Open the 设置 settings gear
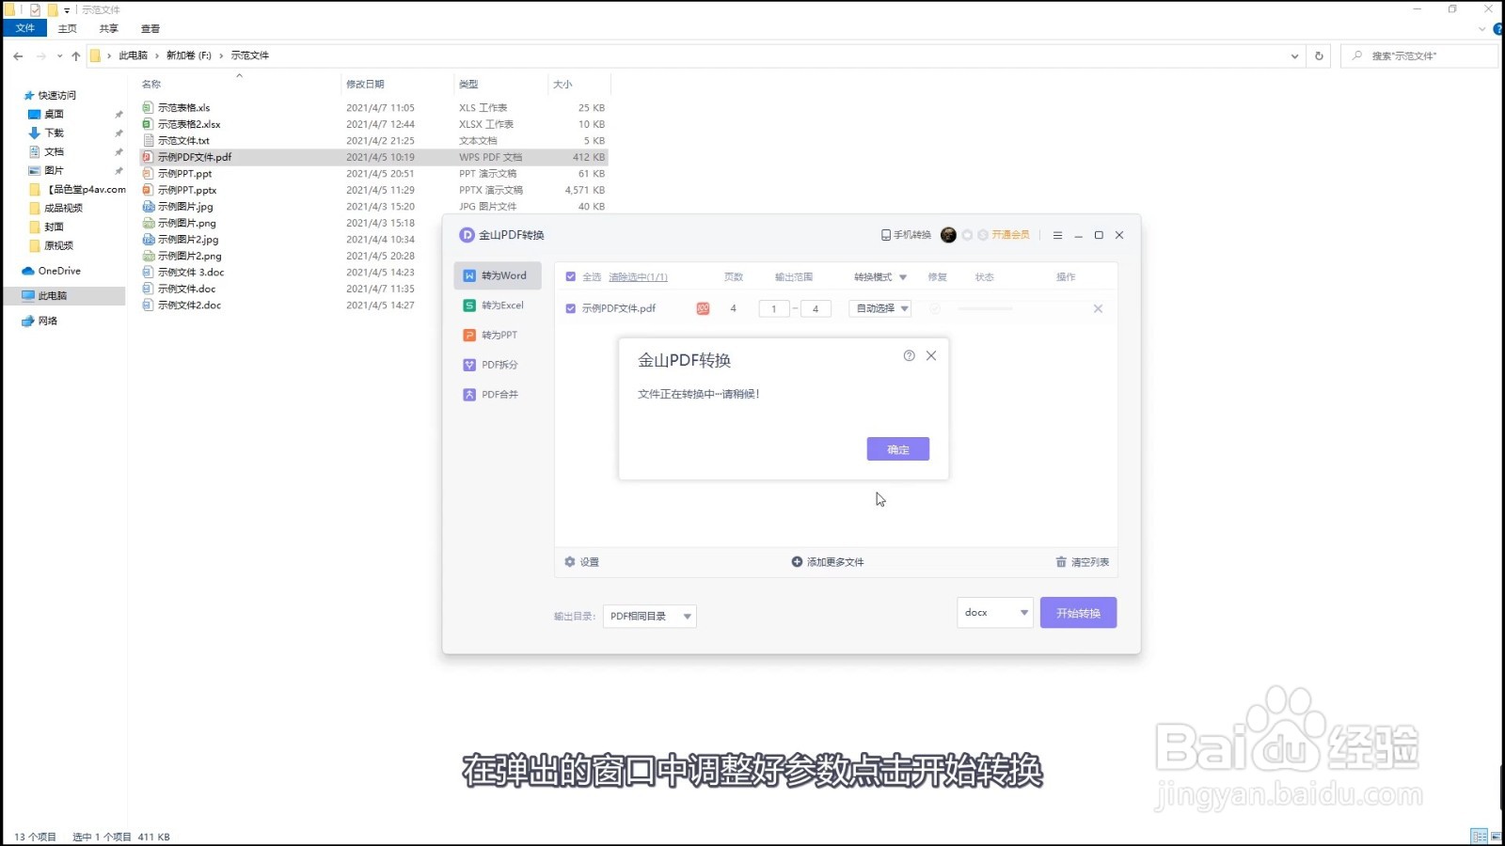 [584, 561]
